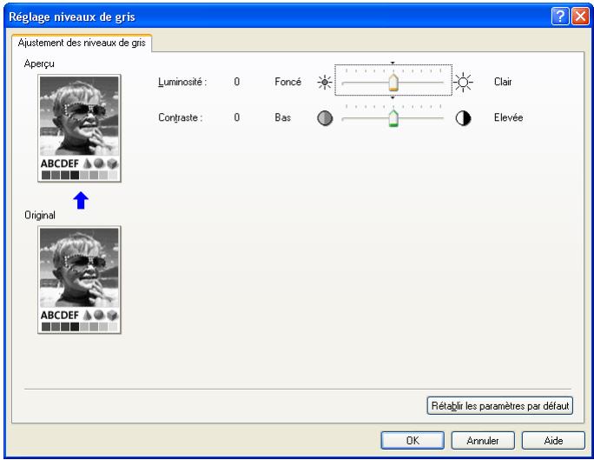Close the Réglage niveaux de gris dialog
This screenshot has width=594, height=460.
pyautogui.click(x=580, y=17)
